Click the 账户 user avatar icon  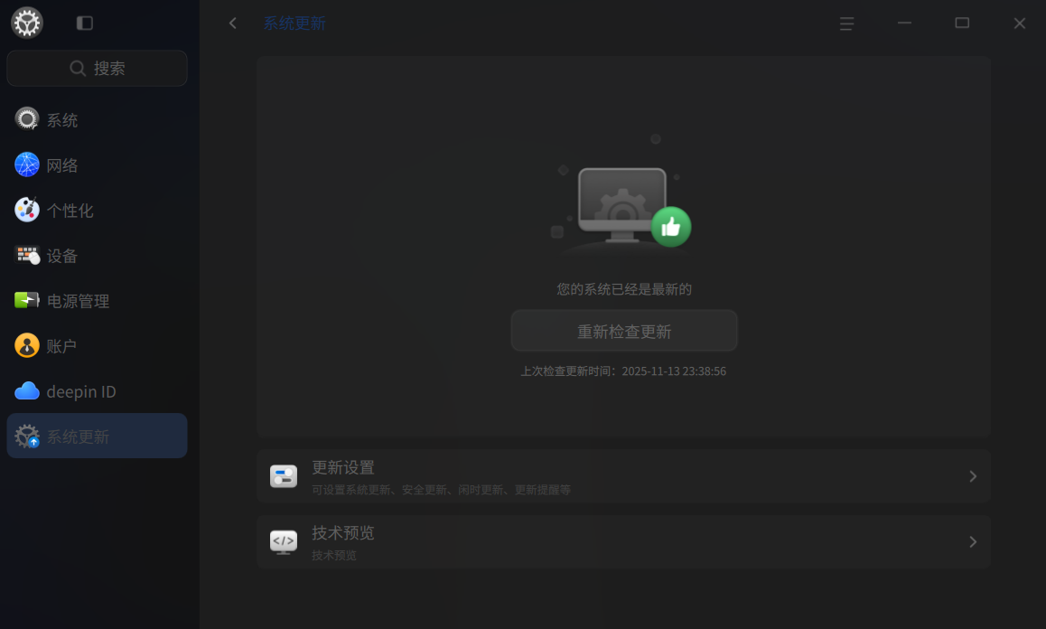click(x=27, y=346)
